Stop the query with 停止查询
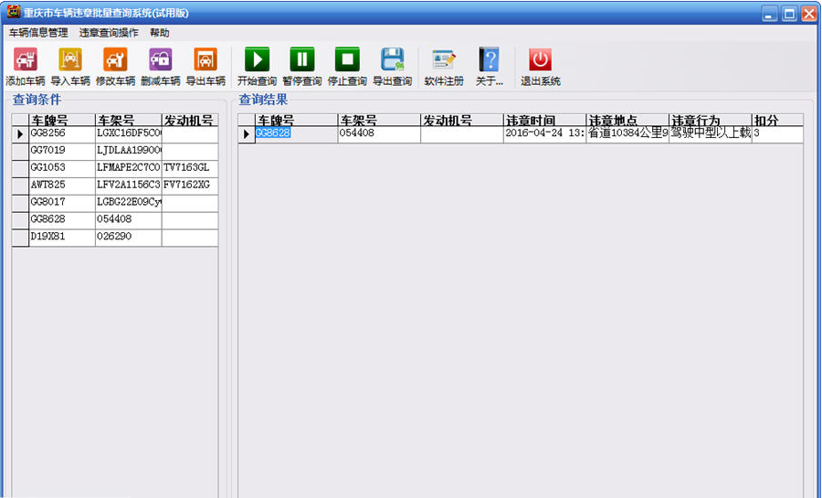Viewport: 822px width, 498px height. pyautogui.click(x=347, y=60)
